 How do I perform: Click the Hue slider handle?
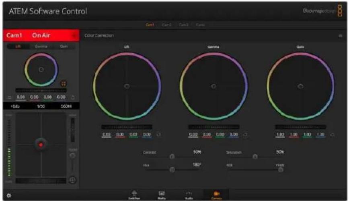(x=172, y=170)
